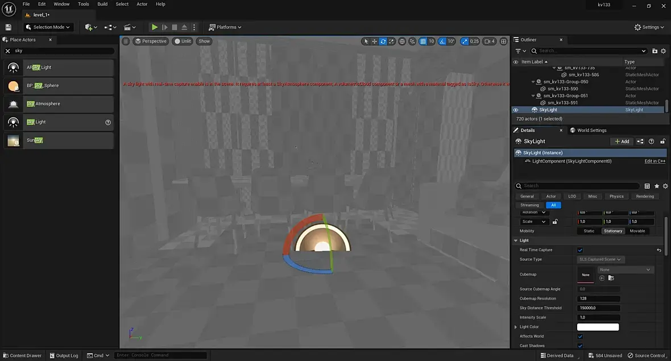671x361 pixels.
Task: Open the cinematics clapperboard menu
Action: point(129,27)
